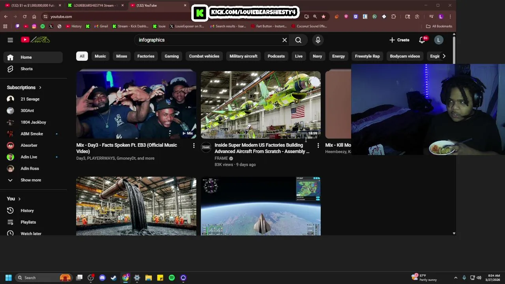Open ABM Smoke channel subscription

point(33,134)
